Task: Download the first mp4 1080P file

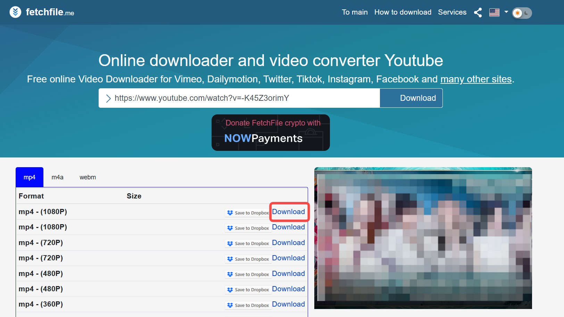Action: pyautogui.click(x=289, y=212)
